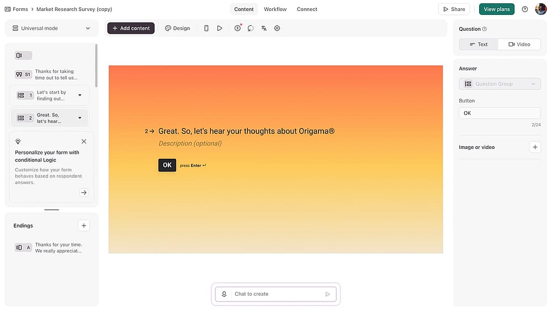Click the Forms icon in breadcrumb
Viewport: 552px width, 311px height.
[x=8, y=9]
